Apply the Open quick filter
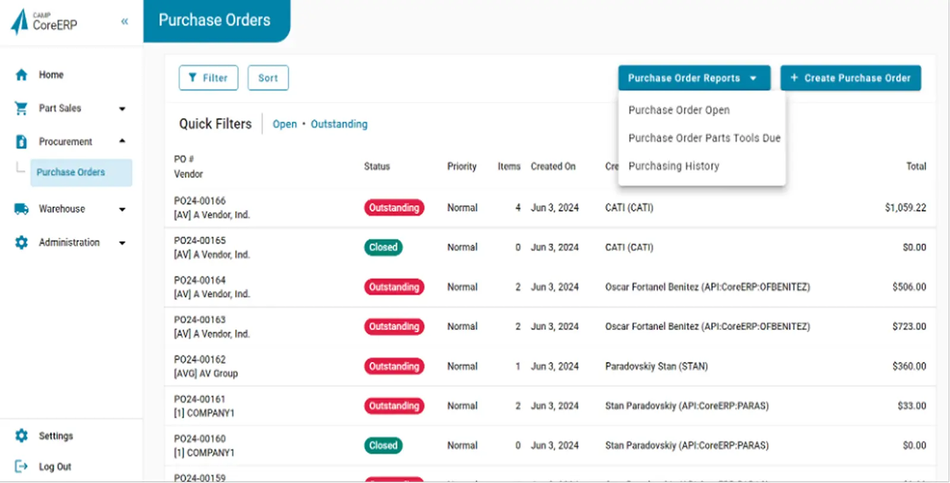The image size is (950, 483). [284, 124]
